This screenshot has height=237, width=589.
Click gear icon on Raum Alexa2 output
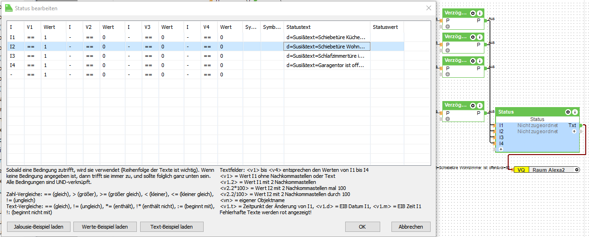click(x=577, y=170)
